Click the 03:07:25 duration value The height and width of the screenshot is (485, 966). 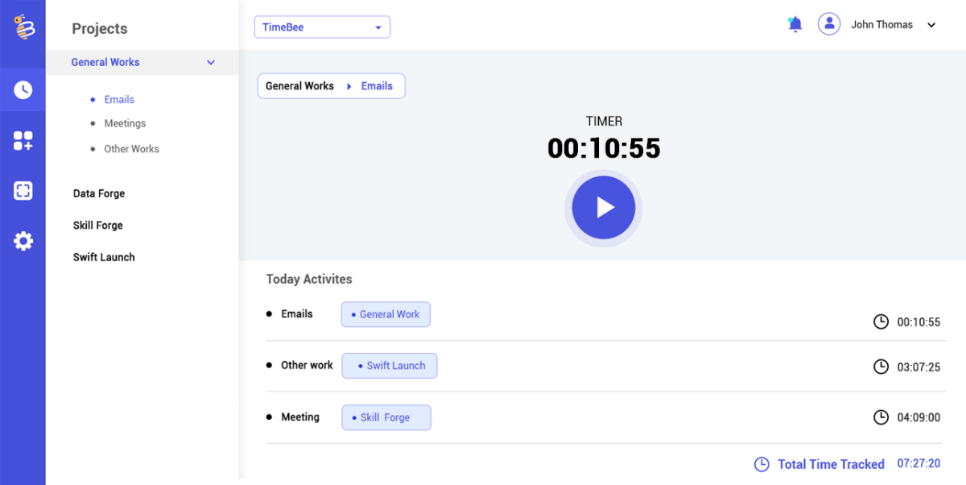[919, 367]
